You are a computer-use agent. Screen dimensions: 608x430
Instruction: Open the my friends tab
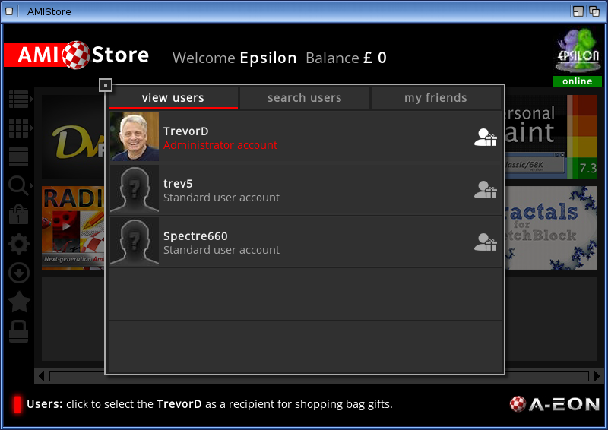[x=435, y=98]
